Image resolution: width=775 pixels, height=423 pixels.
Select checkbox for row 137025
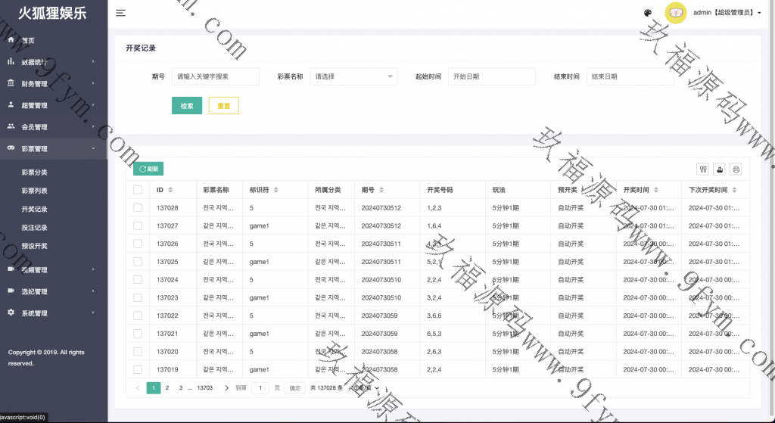(x=138, y=262)
